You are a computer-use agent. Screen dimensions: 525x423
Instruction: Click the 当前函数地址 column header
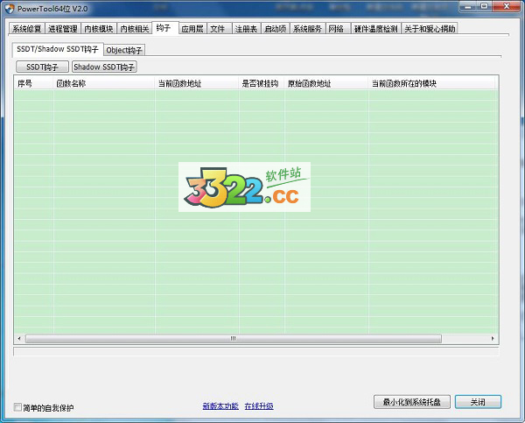[x=197, y=83]
